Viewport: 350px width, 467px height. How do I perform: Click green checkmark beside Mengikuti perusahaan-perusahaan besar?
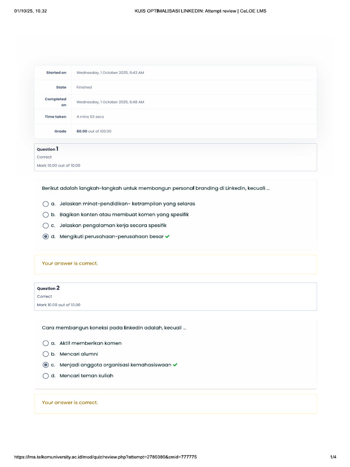tap(168, 237)
